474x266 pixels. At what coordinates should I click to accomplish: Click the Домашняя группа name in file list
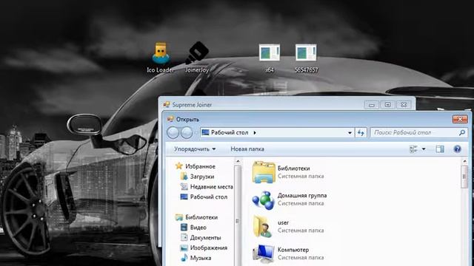point(302,195)
